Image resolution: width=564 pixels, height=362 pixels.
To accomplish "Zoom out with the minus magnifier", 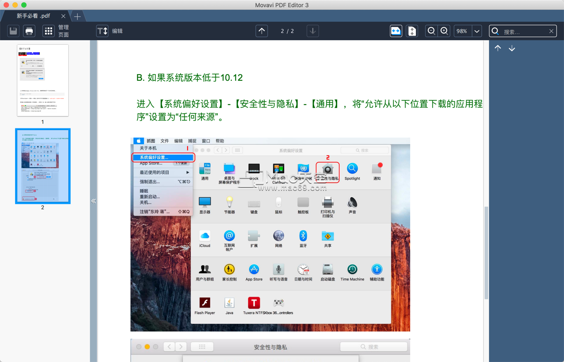I will point(431,31).
